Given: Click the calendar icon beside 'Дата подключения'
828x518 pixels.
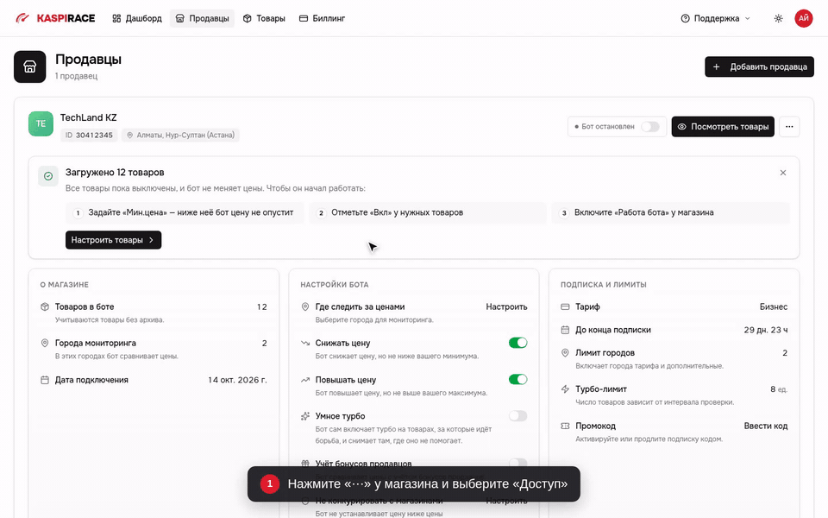Looking at the screenshot, I should 45,380.
